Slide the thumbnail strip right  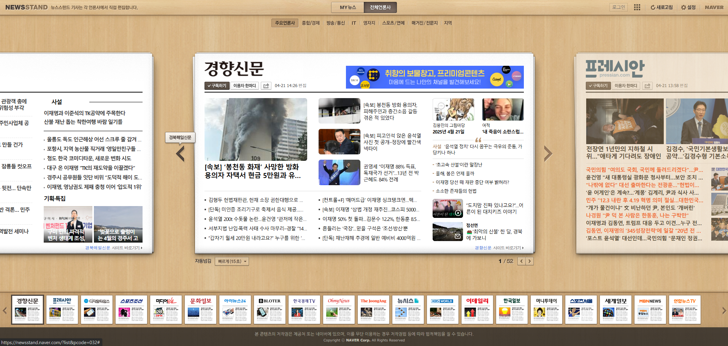[x=724, y=310]
